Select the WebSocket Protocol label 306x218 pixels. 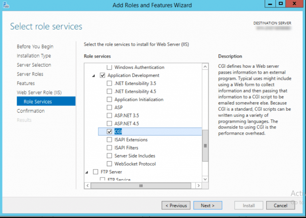pos(135,163)
